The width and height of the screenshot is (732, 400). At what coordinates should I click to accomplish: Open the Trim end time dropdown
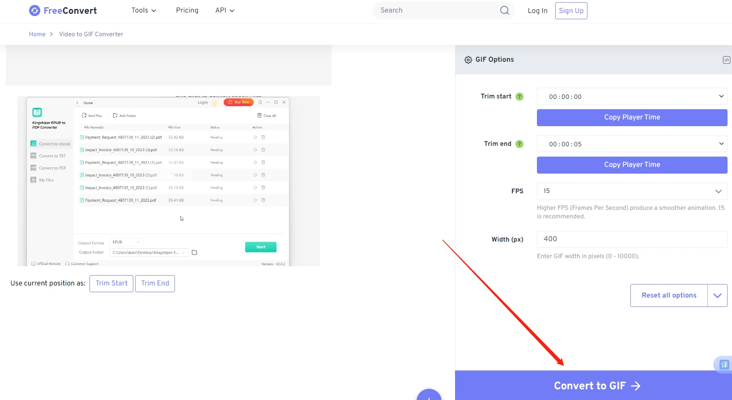click(632, 144)
